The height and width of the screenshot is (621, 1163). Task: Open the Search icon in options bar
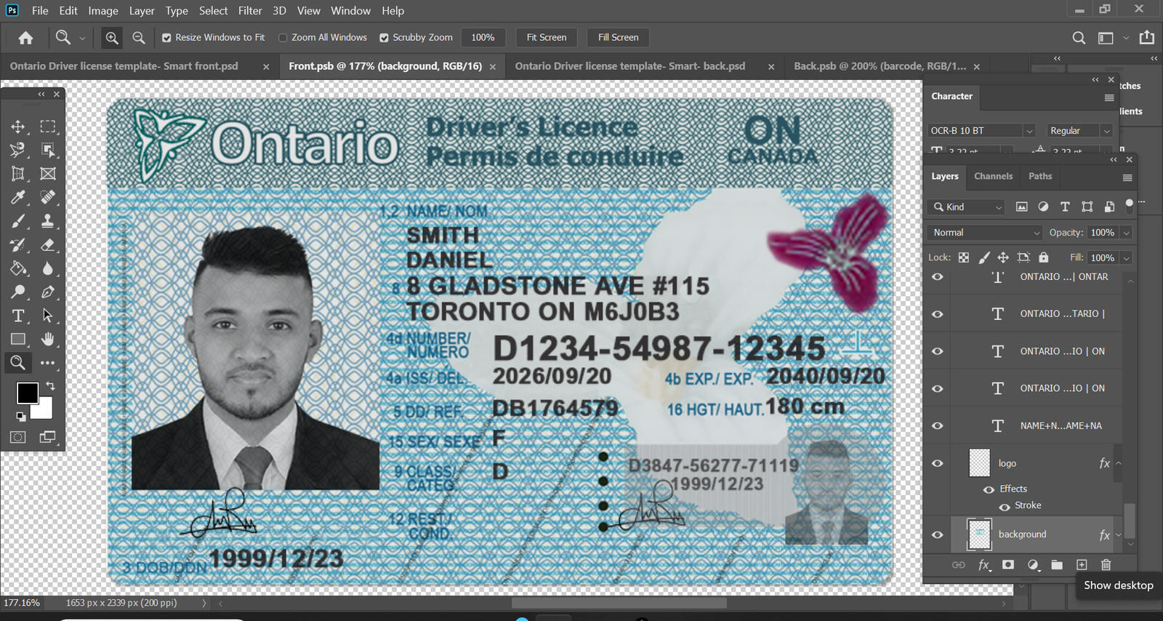pyautogui.click(x=1079, y=38)
